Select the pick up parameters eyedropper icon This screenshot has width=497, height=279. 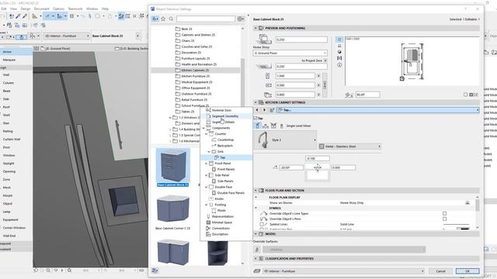tap(18, 16)
